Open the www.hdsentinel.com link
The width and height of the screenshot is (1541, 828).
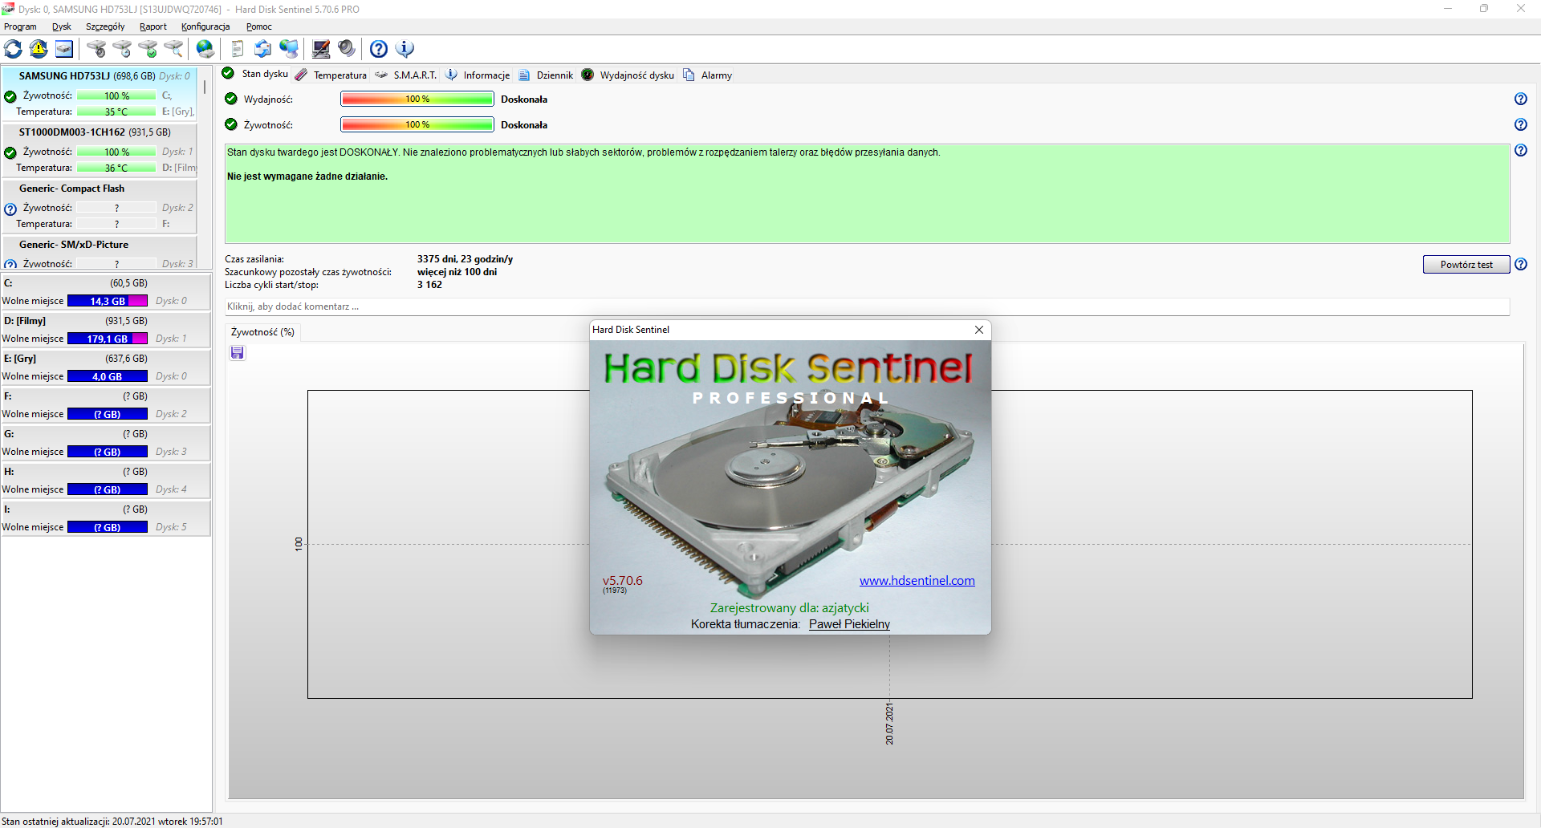(917, 581)
